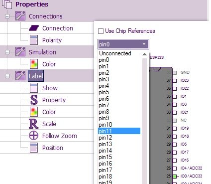Click the Polarity document icon
This screenshot has width=211, height=184.
(x=34, y=40)
